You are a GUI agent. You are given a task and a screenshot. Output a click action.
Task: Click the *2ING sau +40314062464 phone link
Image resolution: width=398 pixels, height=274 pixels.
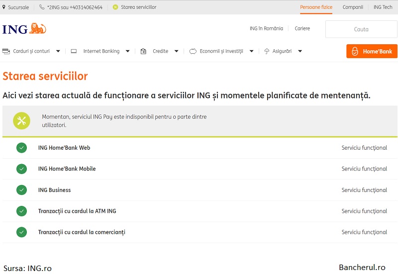pos(75,7)
